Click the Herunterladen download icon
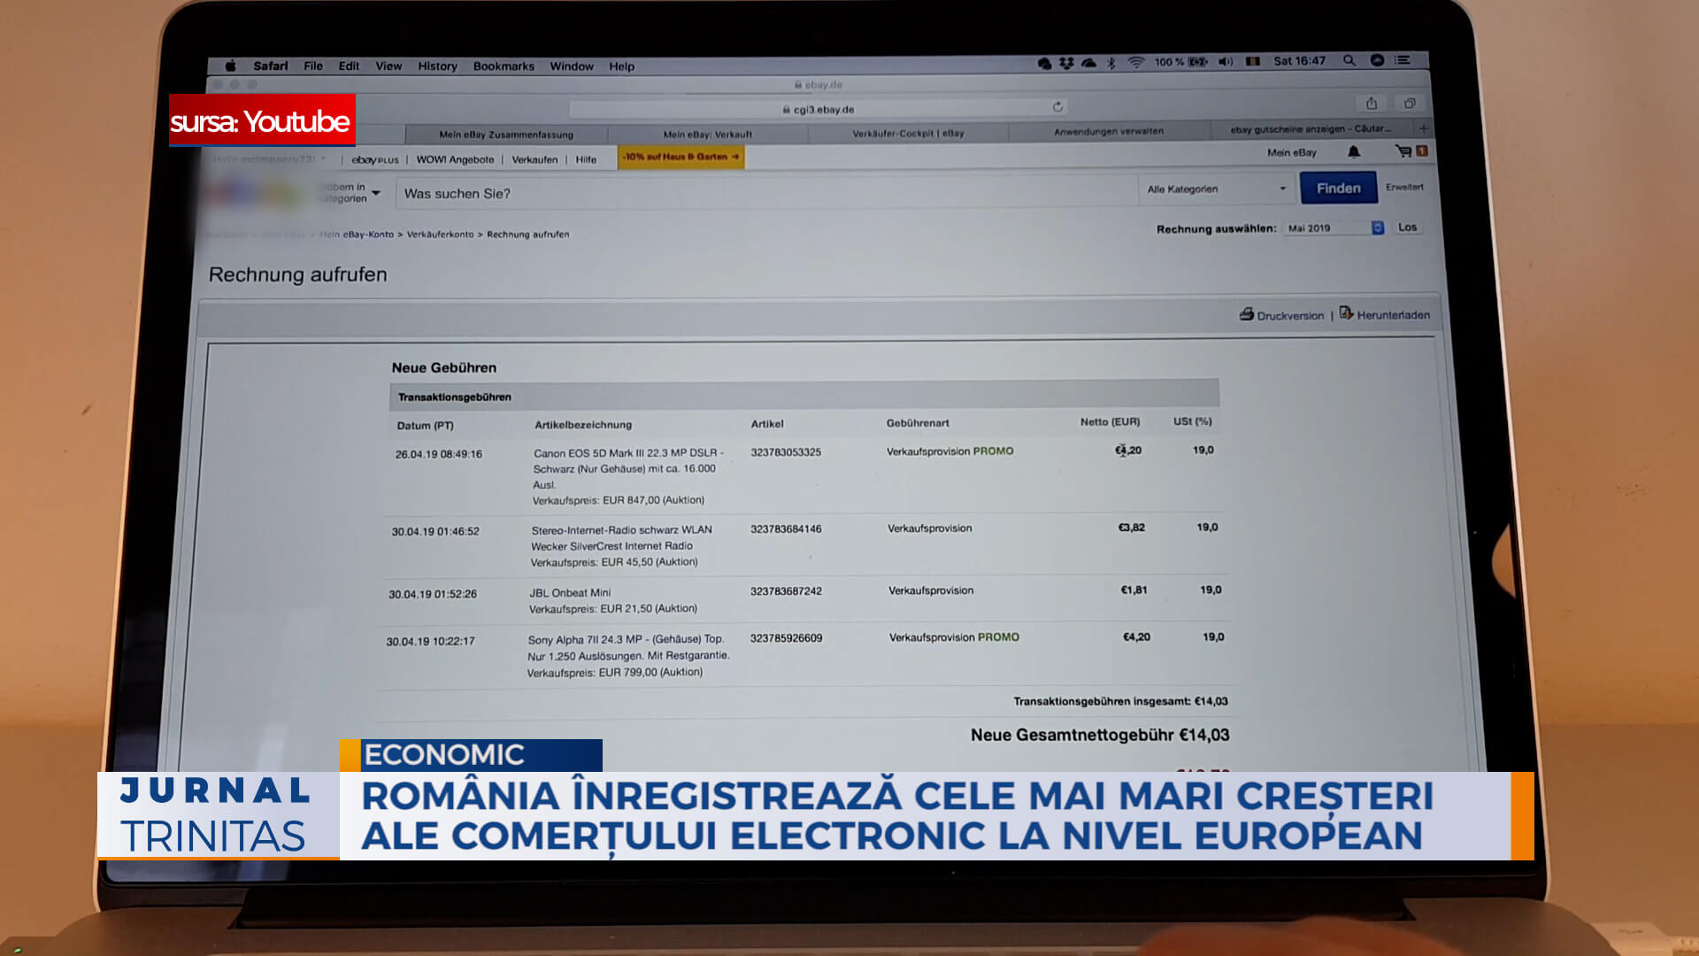Viewport: 1699px width, 956px height. (x=1346, y=313)
